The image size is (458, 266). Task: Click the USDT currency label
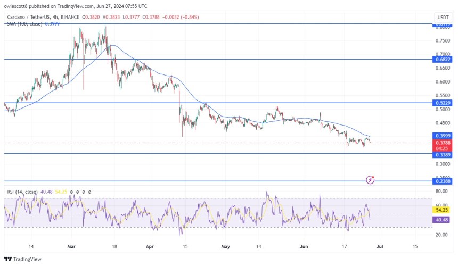pyautogui.click(x=444, y=17)
